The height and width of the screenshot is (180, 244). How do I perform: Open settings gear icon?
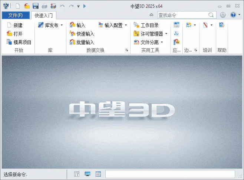[x=223, y=15]
